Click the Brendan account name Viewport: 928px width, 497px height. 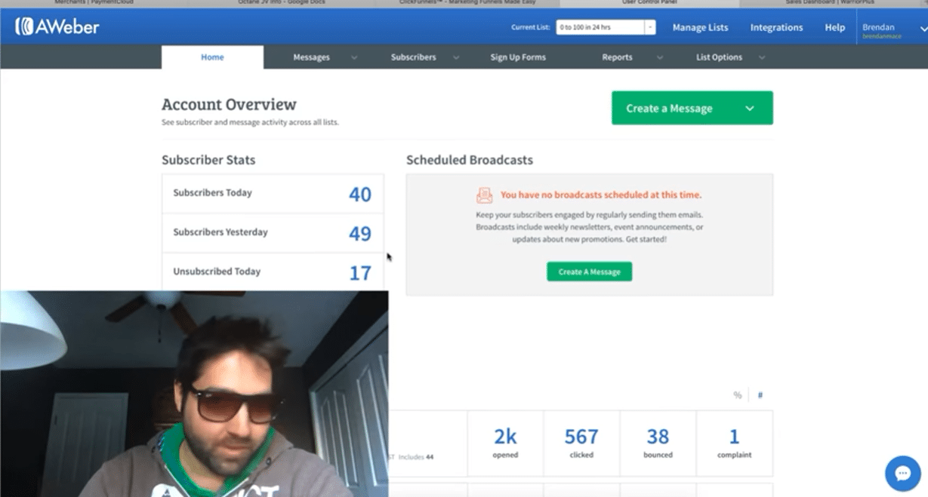click(878, 27)
